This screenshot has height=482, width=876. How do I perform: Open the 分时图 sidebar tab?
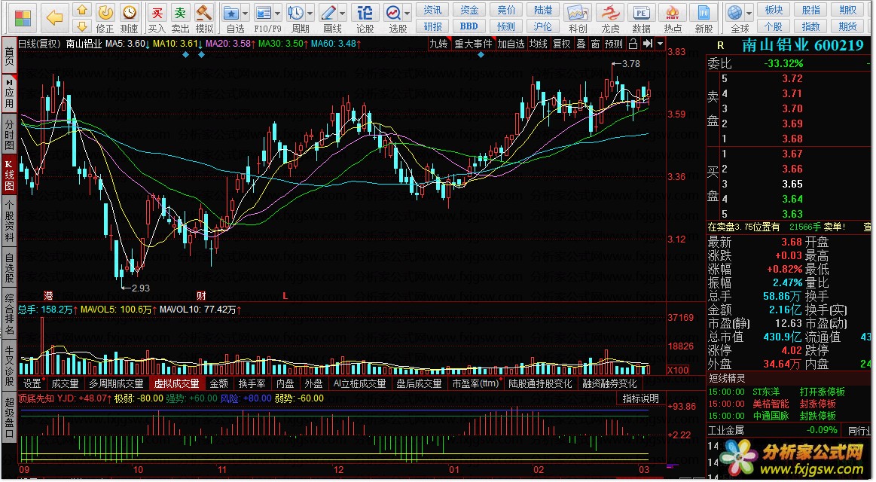point(9,134)
